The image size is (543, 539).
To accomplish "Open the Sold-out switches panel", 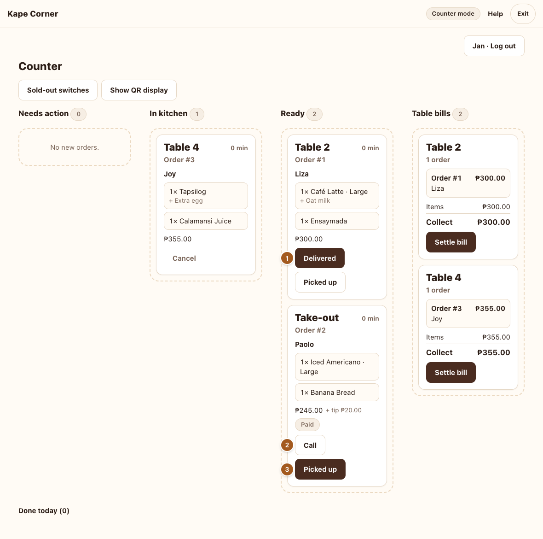I will (x=58, y=90).
